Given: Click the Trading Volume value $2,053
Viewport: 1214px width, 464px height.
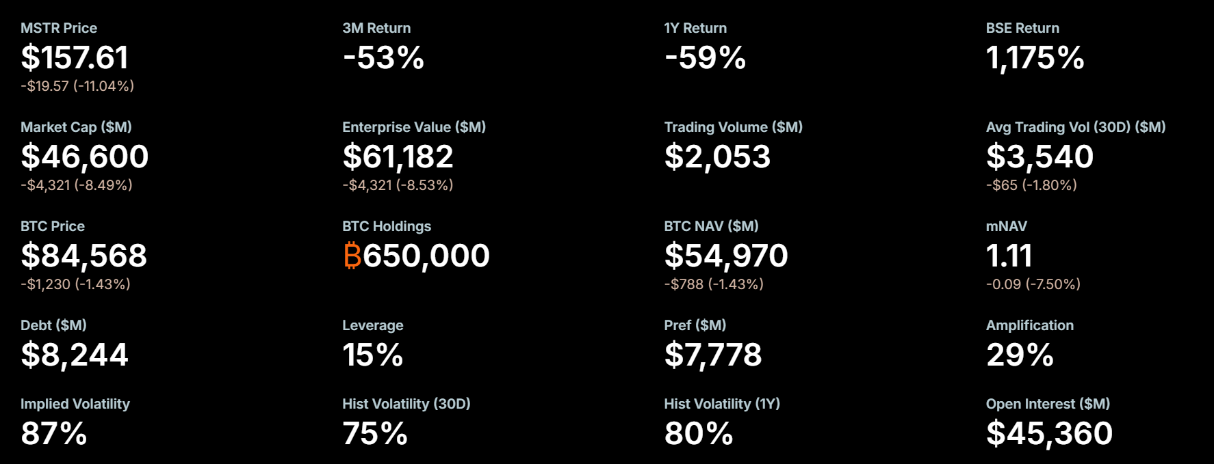Looking at the screenshot, I should click(x=717, y=156).
